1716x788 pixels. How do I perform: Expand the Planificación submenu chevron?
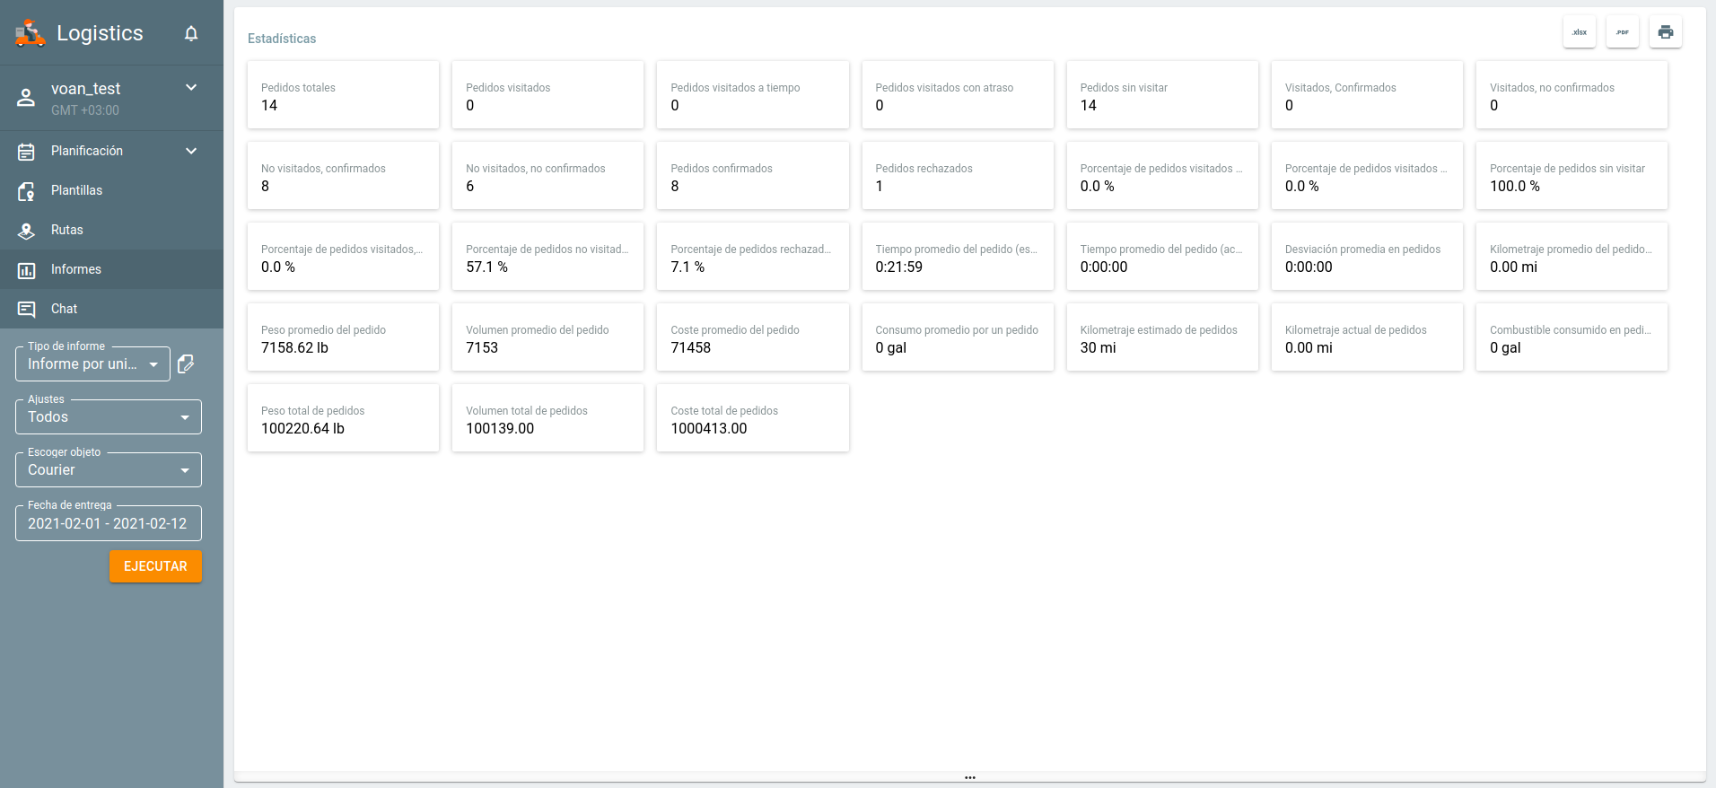[190, 151]
